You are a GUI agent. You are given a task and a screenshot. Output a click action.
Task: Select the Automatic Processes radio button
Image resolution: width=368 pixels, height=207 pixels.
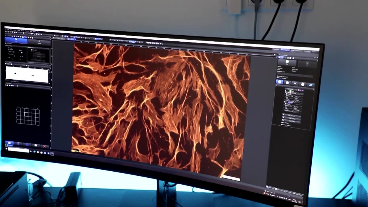click(x=277, y=76)
